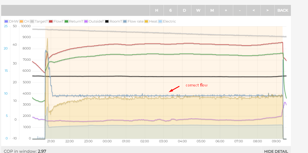Viewport: 308px width, 153px height.
Task: Toggle DHW series in legend
Action: 11,21
